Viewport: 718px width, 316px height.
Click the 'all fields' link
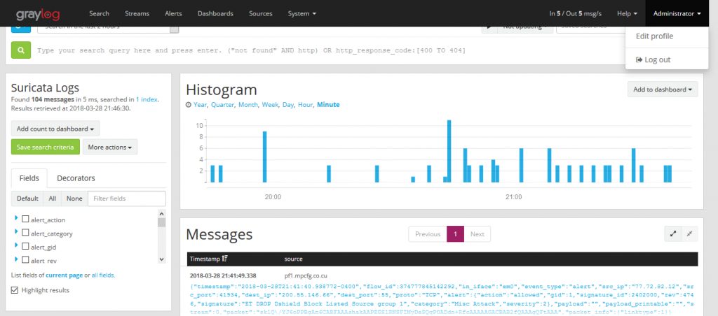[102, 275]
